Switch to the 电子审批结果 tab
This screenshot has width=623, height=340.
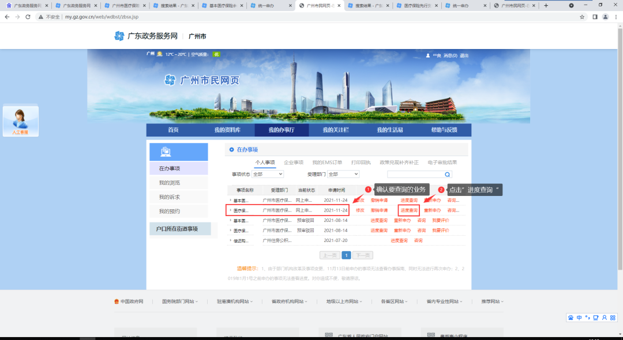(442, 163)
